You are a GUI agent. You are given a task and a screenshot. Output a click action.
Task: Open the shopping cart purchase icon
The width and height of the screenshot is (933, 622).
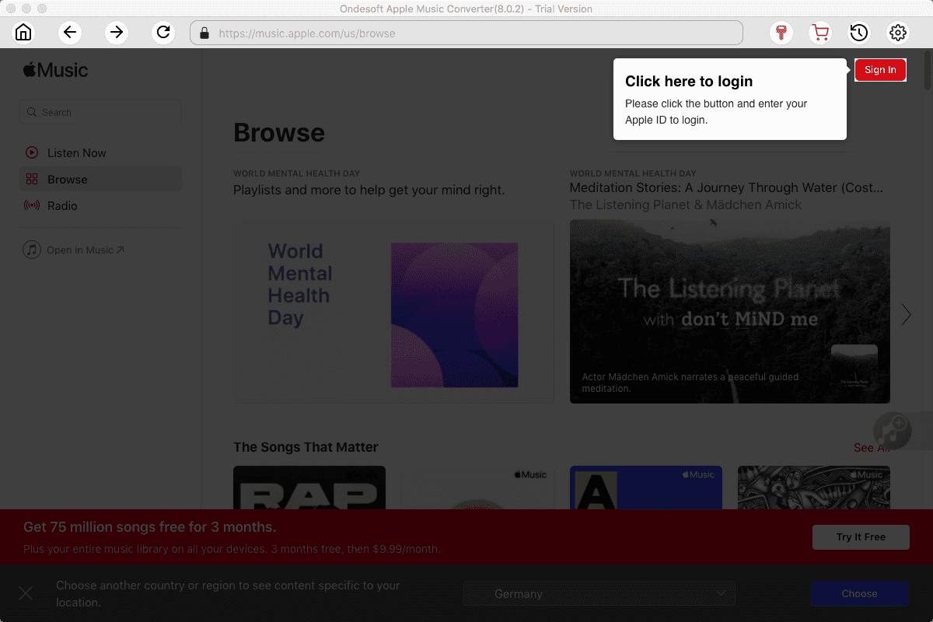tap(820, 33)
